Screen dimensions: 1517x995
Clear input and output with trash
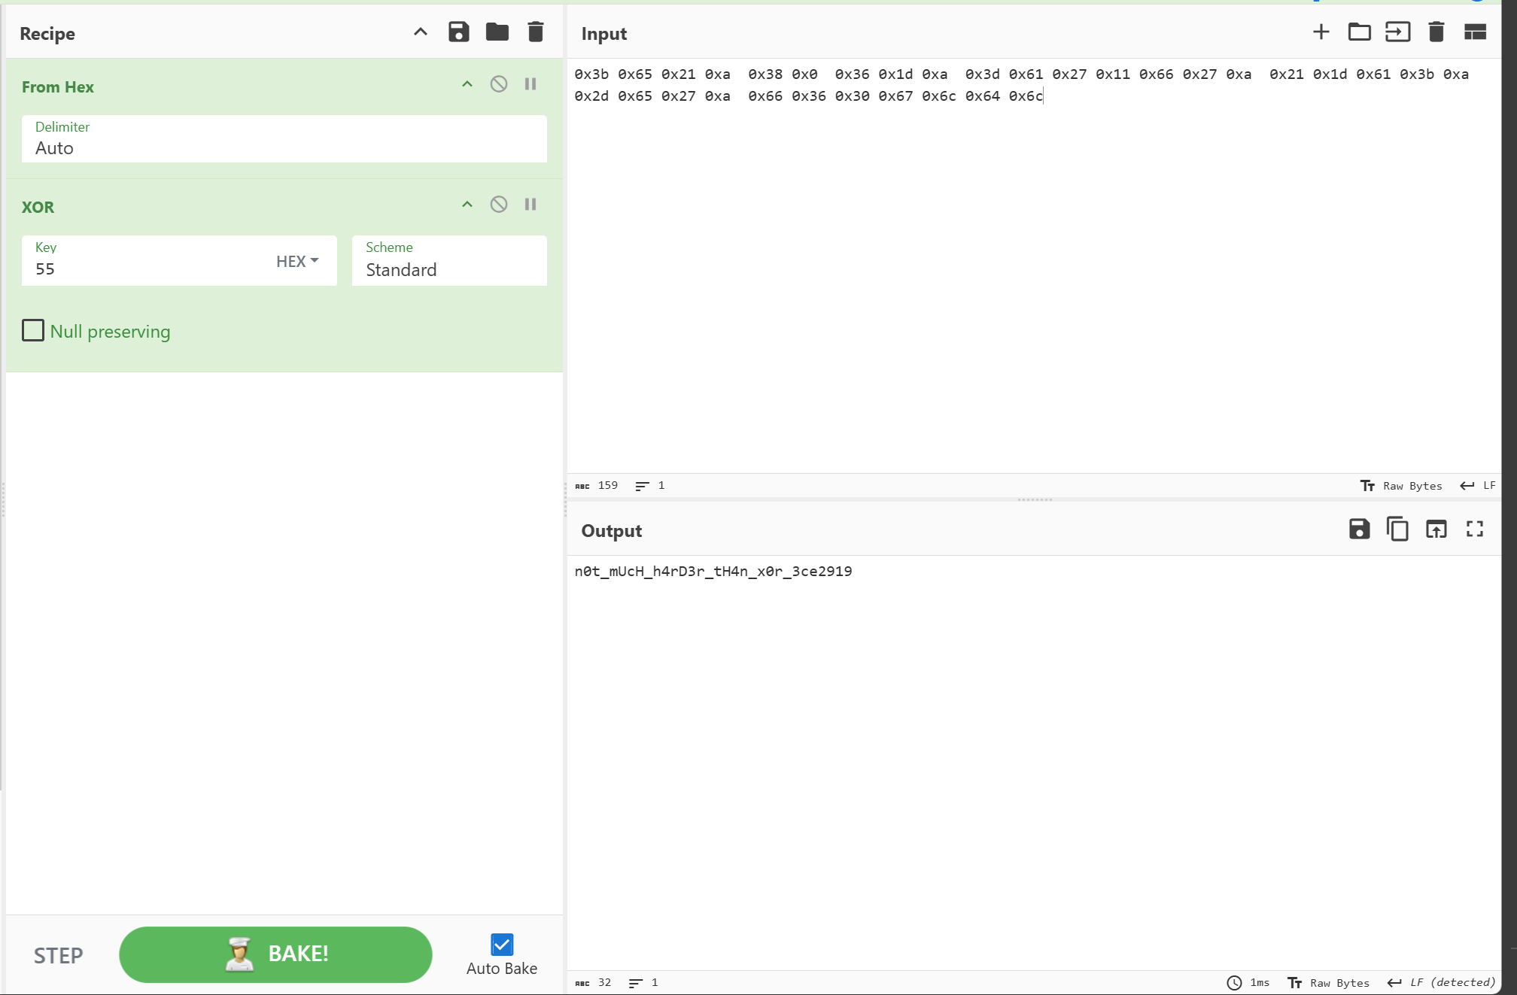[1436, 32]
